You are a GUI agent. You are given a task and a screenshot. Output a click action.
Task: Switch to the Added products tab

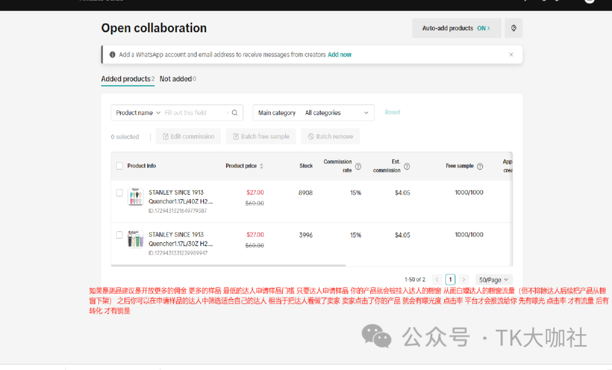coord(126,79)
